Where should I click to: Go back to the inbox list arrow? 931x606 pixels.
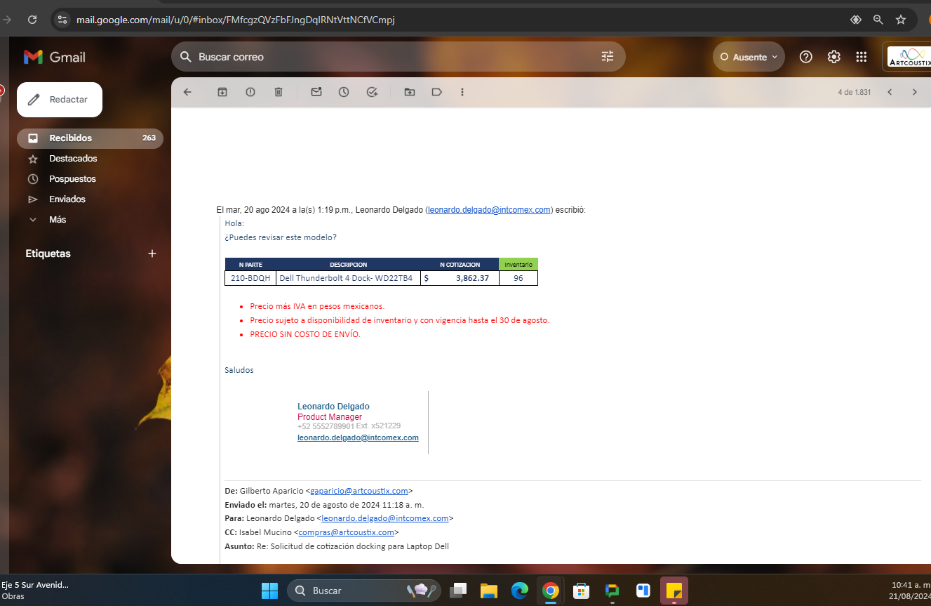(x=187, y=92)
